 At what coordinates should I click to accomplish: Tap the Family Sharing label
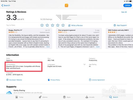tap(19, 90)
